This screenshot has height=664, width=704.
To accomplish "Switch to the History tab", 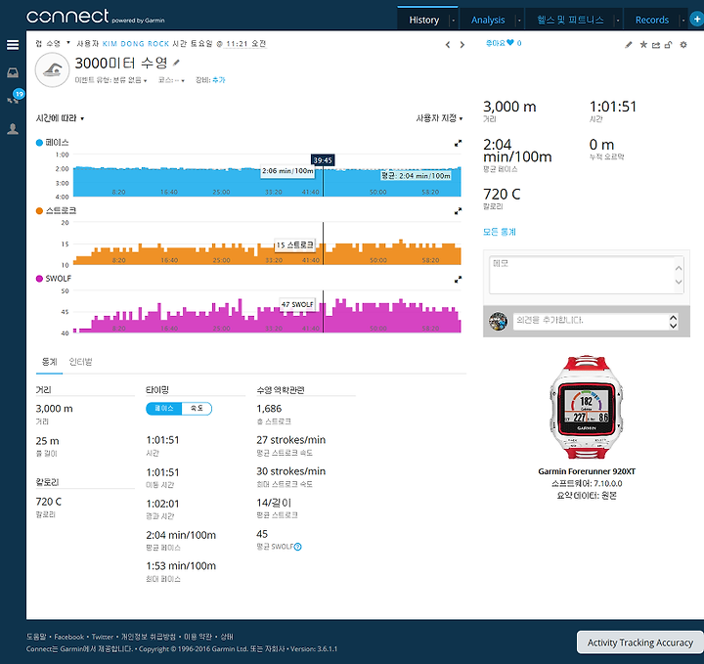I will tap(423, 20).
